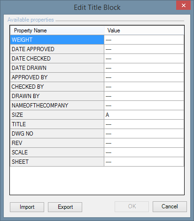Image resolution: width=194 pixels, height=221 pixels.
Task: Edit the value field for SCALE
Action: point(144,152)
